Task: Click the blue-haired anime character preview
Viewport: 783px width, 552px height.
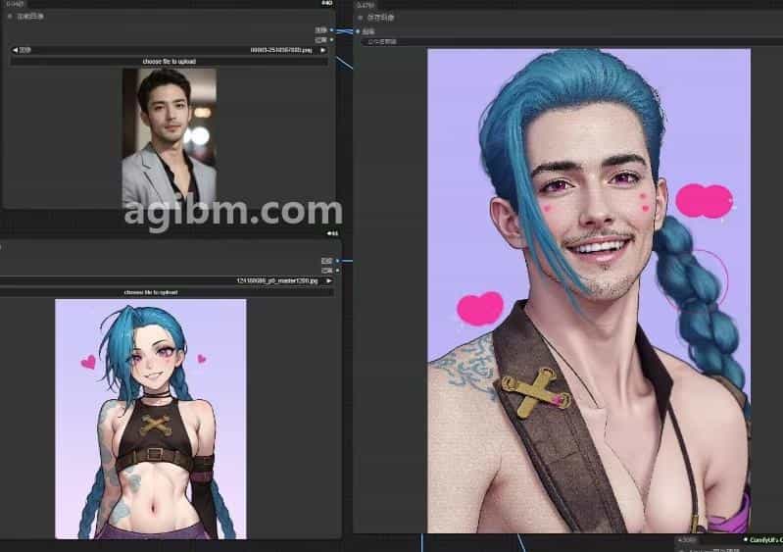Action: pos(150,419)
